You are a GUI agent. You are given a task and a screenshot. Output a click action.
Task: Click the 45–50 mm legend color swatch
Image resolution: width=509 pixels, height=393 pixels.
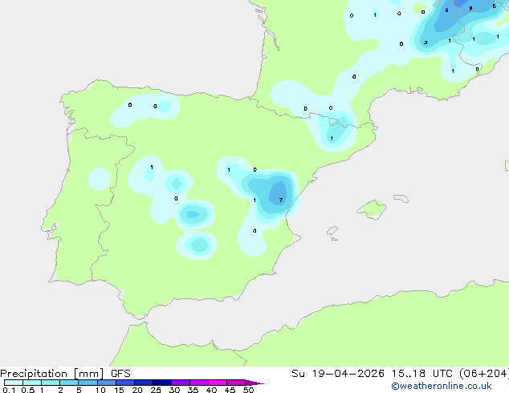(236, 383)
